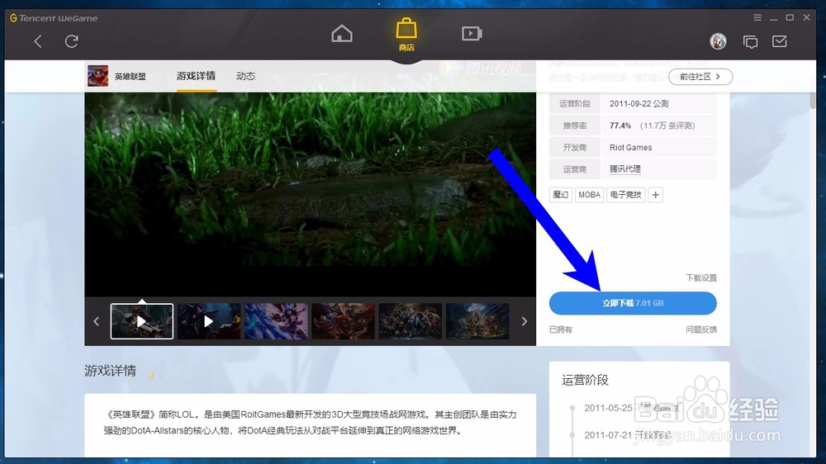Select the fifth screenshot thumbnail
Screen dimensions: 826x464
click(x=411, y=321)
